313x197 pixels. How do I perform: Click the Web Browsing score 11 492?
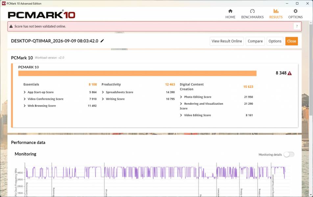tap(92, 106)
